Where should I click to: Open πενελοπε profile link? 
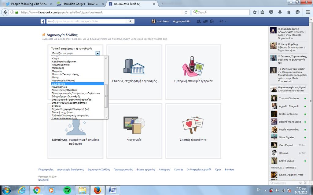pos(160,21)
